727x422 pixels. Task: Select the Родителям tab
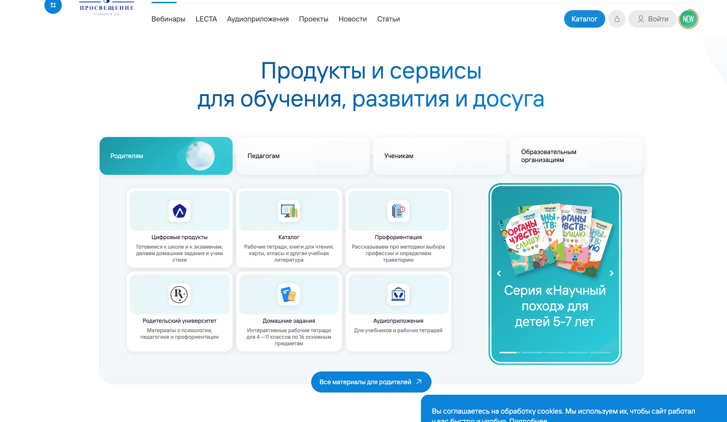coord(166,156)
